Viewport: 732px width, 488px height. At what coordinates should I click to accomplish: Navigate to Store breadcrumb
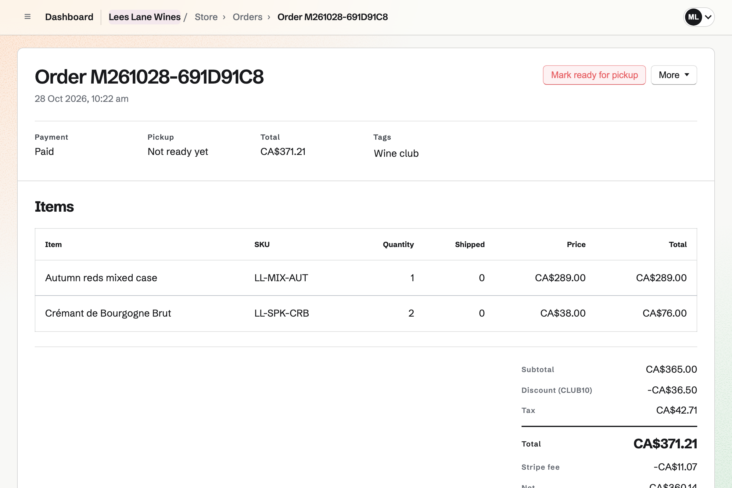[206, 17]
